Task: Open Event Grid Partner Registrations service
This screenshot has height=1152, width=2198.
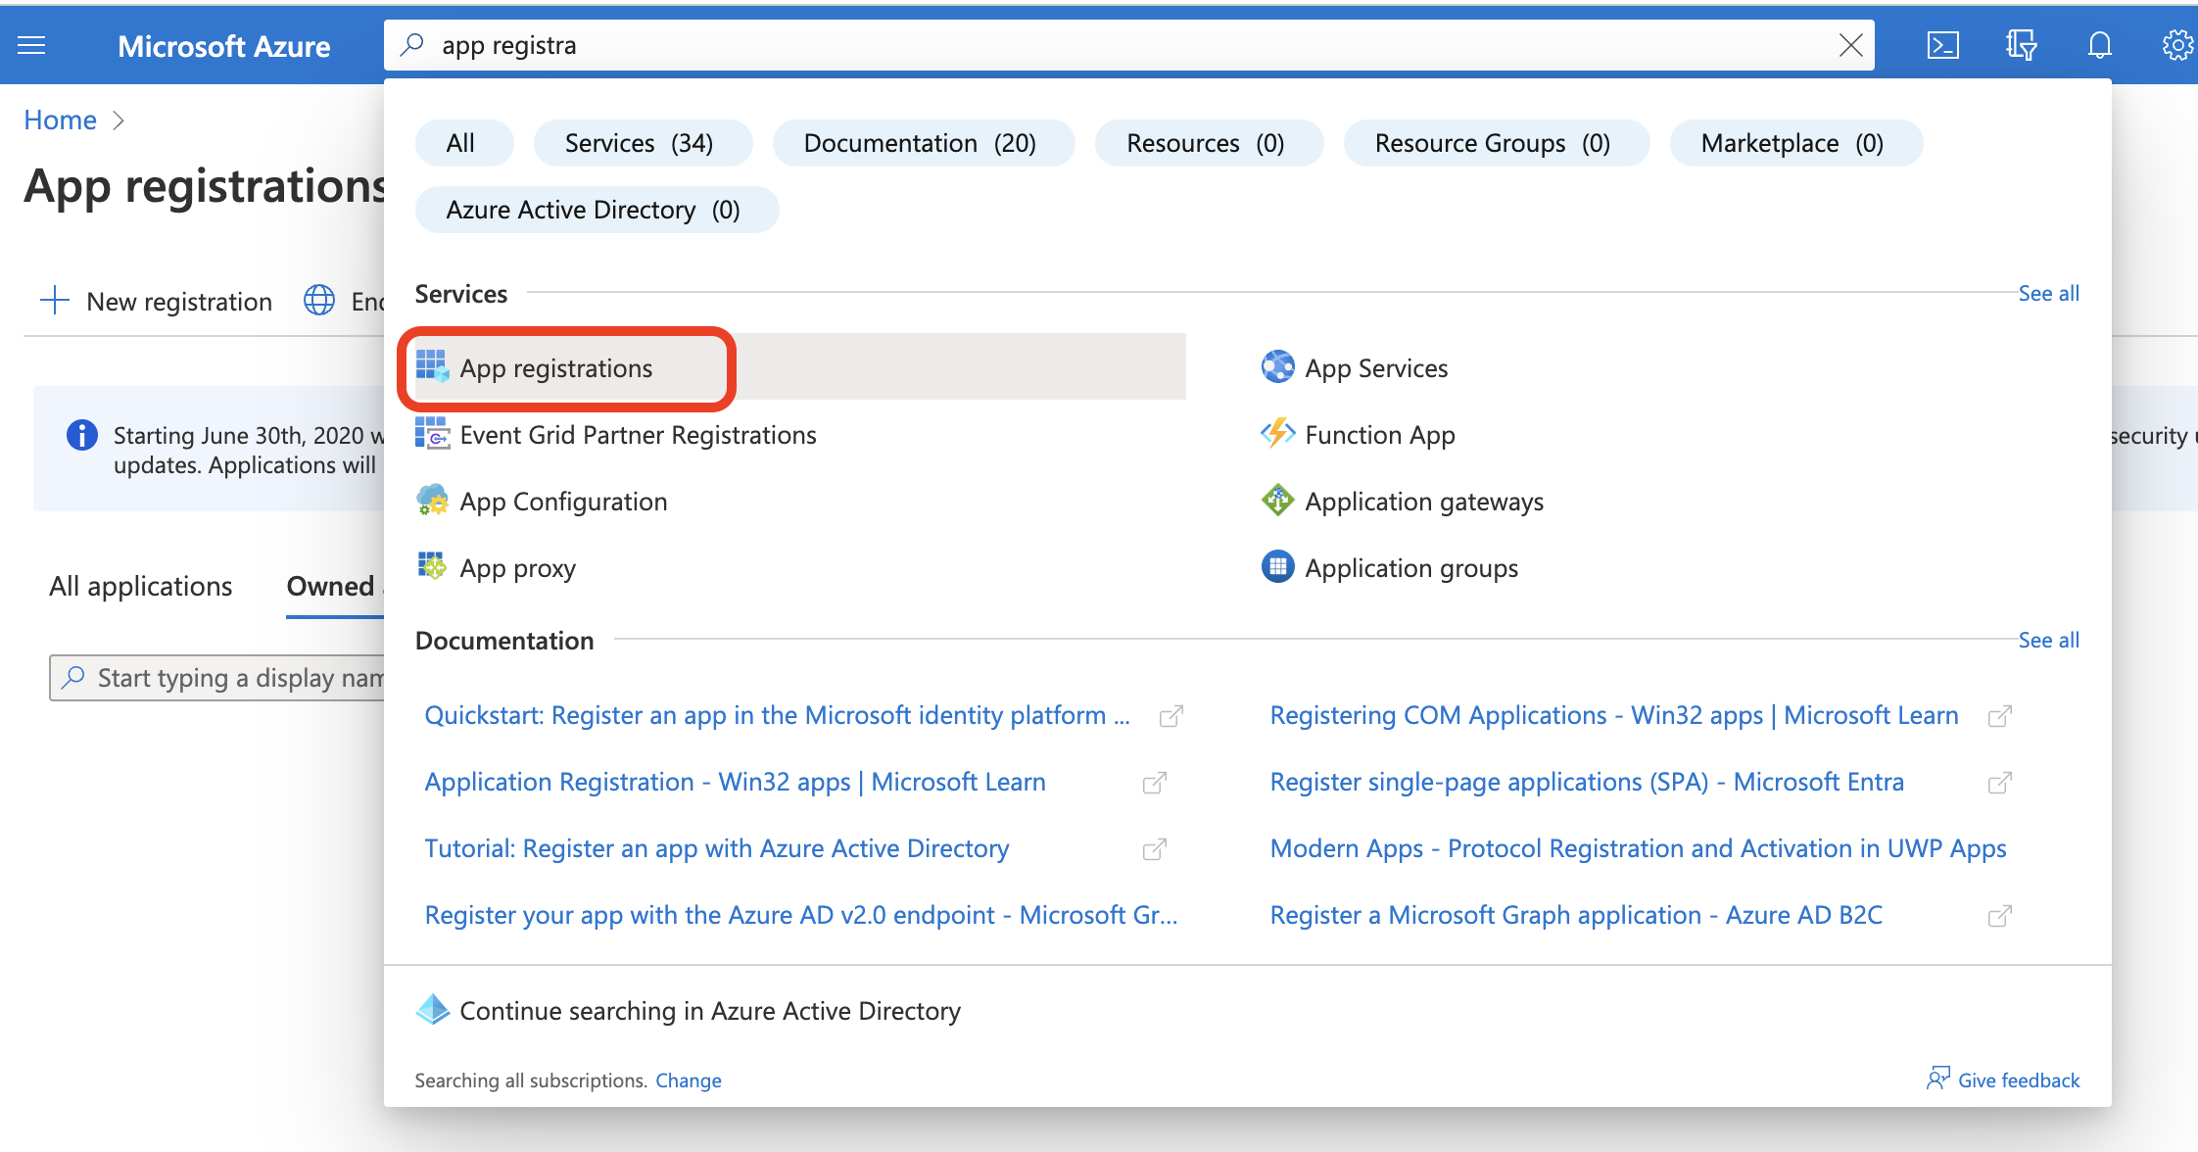Action: [x=638, y=434]
